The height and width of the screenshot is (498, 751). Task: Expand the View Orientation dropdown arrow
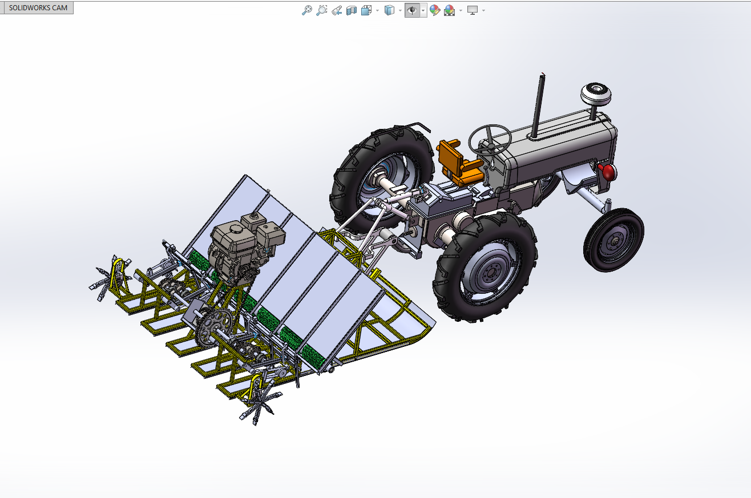377,10
